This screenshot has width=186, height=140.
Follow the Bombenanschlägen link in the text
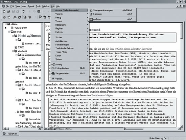click(x=102, y=95)
